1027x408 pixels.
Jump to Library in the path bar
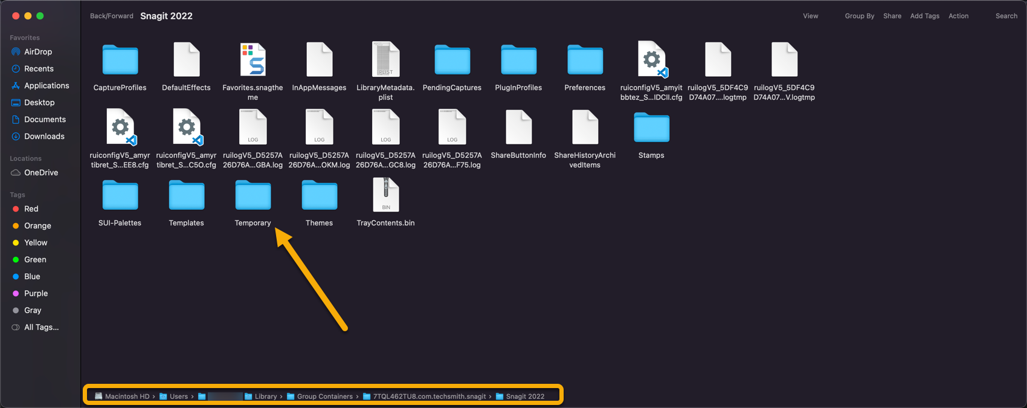tap(260, 397)
